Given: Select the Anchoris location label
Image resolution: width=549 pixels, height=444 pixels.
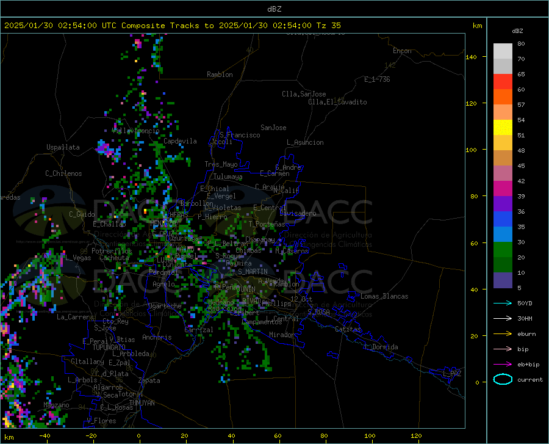Looking at the screenshot, I should coord(157,337).
